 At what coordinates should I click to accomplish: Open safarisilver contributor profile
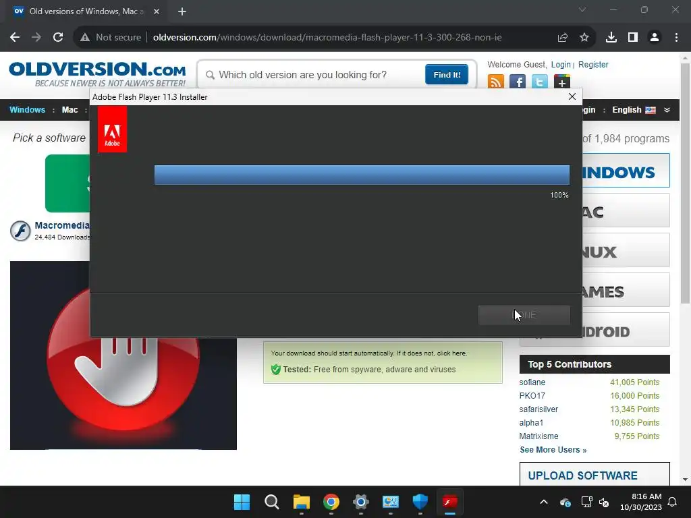(x=538, y=409)
